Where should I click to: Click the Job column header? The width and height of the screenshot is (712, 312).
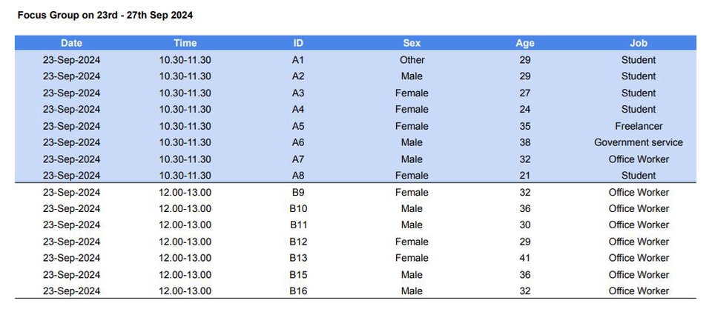coord(639,43)
